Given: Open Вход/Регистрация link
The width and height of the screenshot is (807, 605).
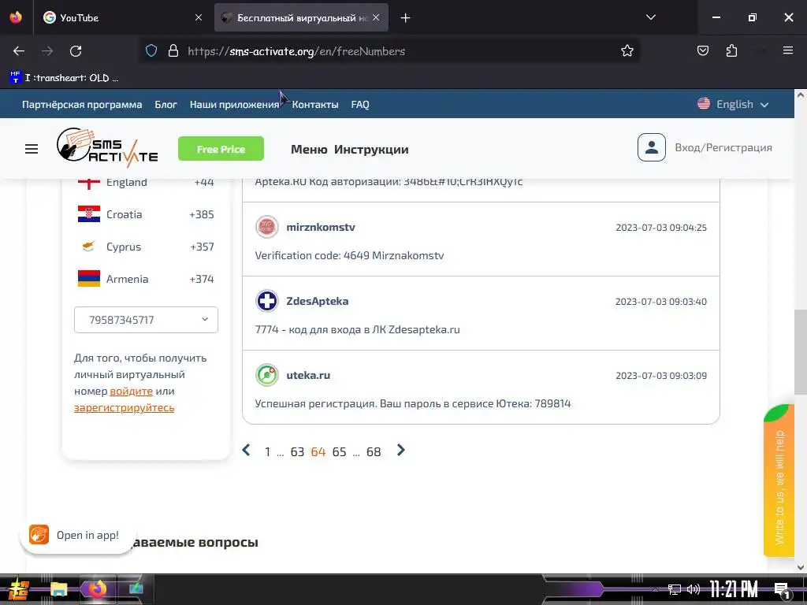Looking at the screenshot, I should tap(723, 147).
